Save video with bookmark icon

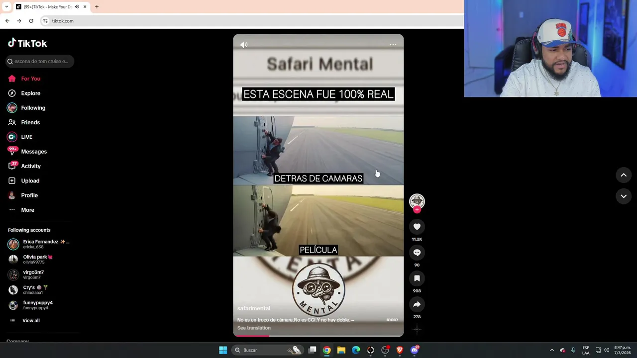[x=417, y=278]
